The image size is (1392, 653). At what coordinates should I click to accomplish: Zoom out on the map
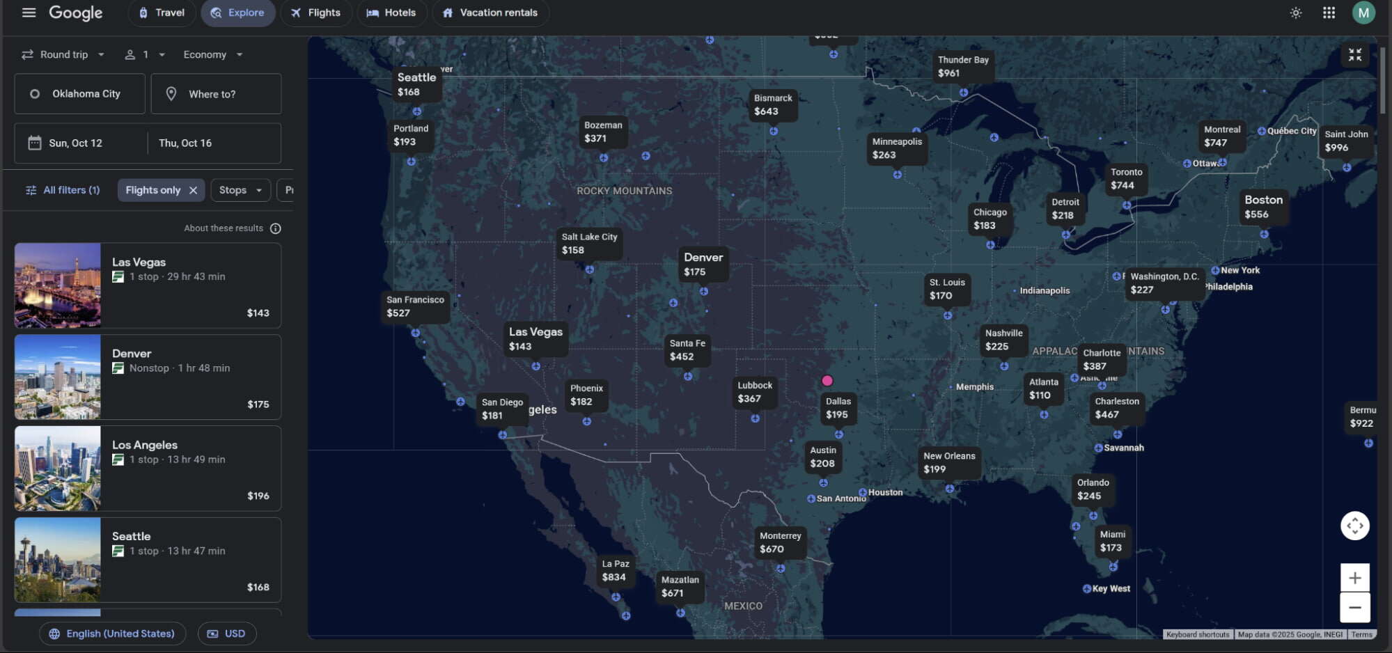(x=1354, y=607)
